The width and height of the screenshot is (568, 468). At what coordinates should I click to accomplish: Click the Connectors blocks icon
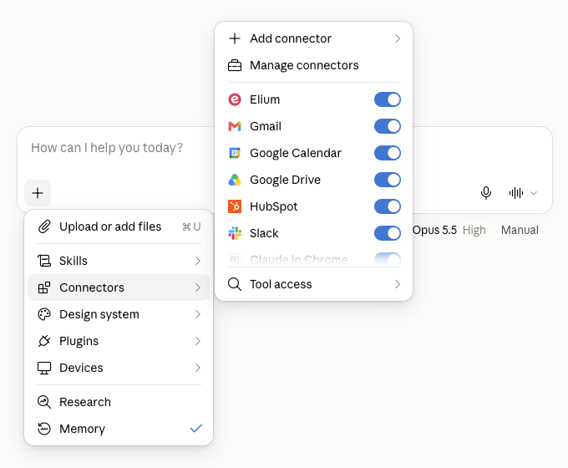44,287
